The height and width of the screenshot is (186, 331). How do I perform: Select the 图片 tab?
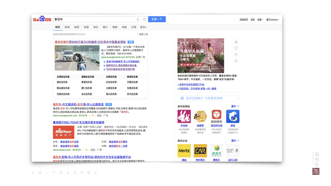click(x=105, y=27)
